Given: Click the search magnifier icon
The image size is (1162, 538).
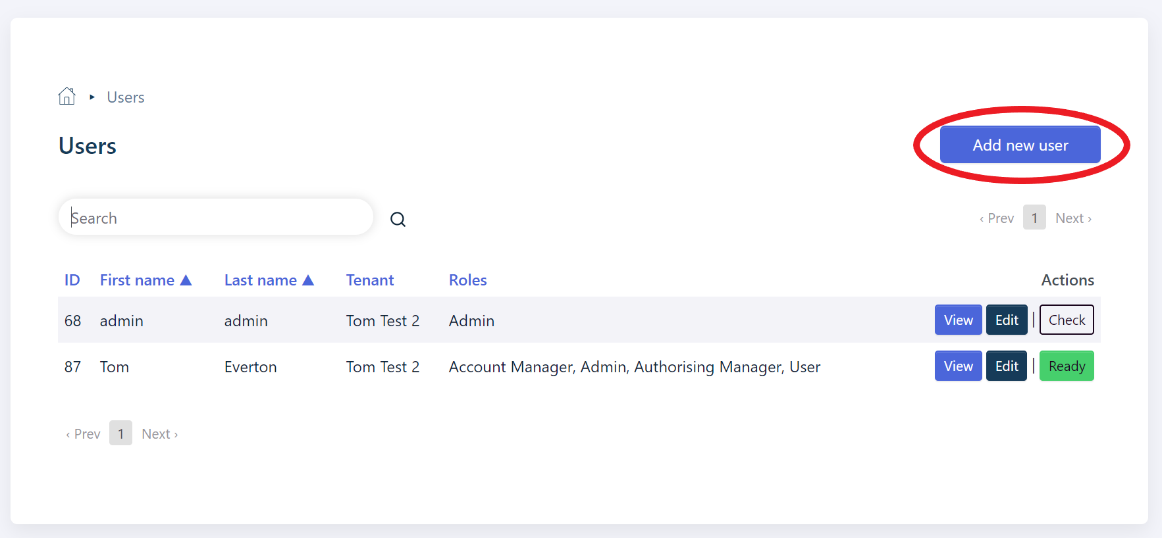Looking at the screenshot, I should pos(398,219).
